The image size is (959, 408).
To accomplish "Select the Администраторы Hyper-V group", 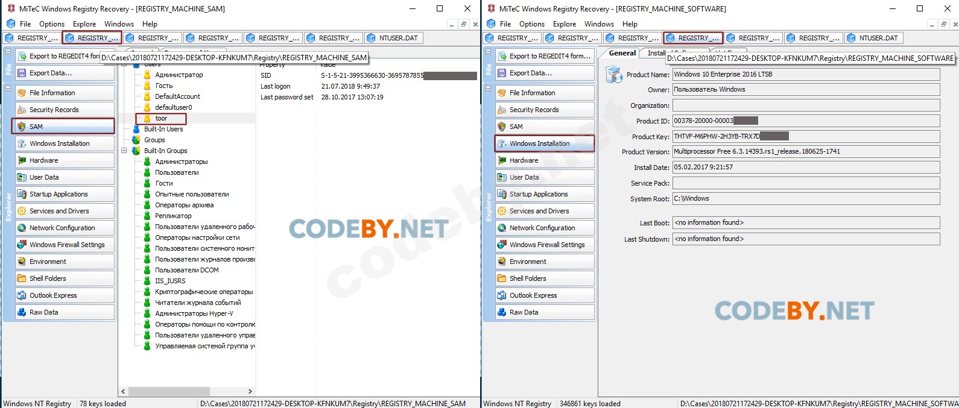I will (x=194, y=313).
